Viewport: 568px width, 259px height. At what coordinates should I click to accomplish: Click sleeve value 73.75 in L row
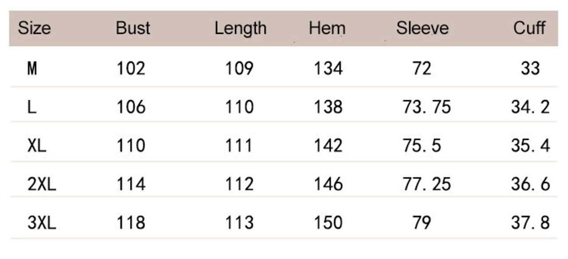pos(426,107)
